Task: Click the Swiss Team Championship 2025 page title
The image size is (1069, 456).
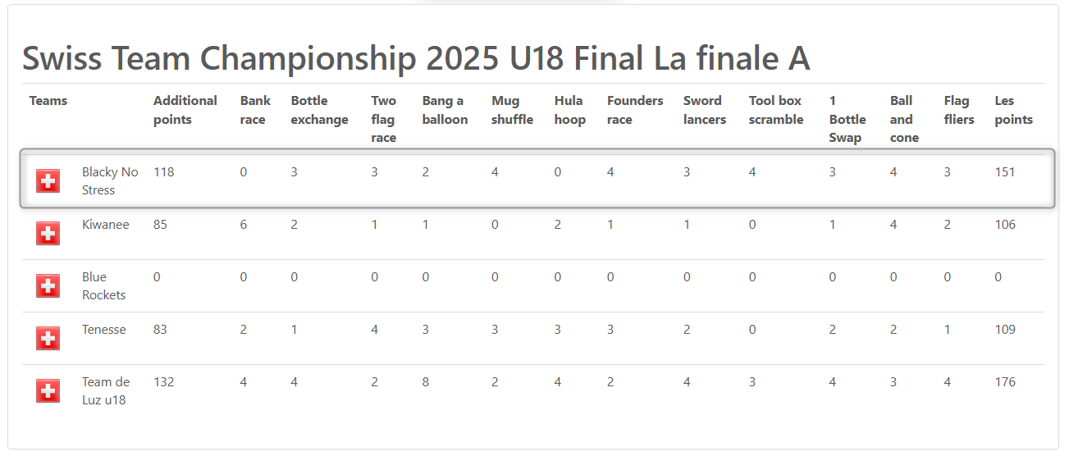Action: pos(415,58)
